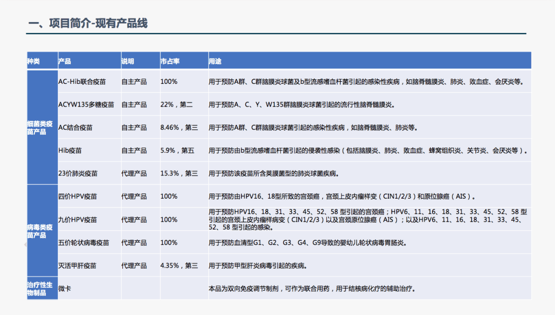The height and width of the screenshot is (315, 555).
Task: Click the 细菌类疫苗产品 category cell
Action: click(x=40, y=128)
